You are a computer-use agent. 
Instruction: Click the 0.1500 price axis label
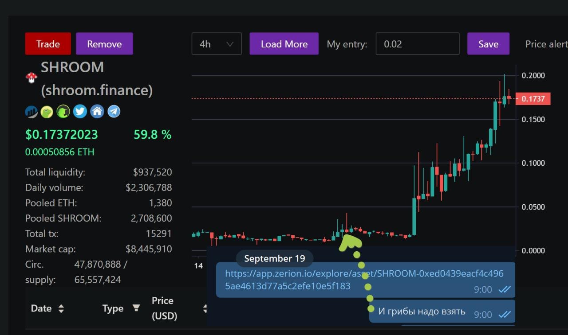[533, 119]
